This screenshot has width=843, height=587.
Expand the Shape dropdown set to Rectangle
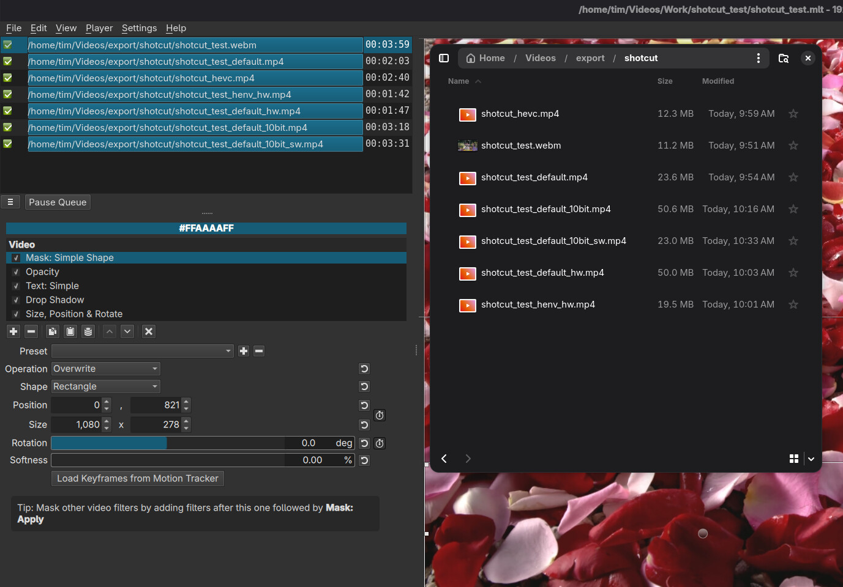pyautogui.click(x=105, y=386)
